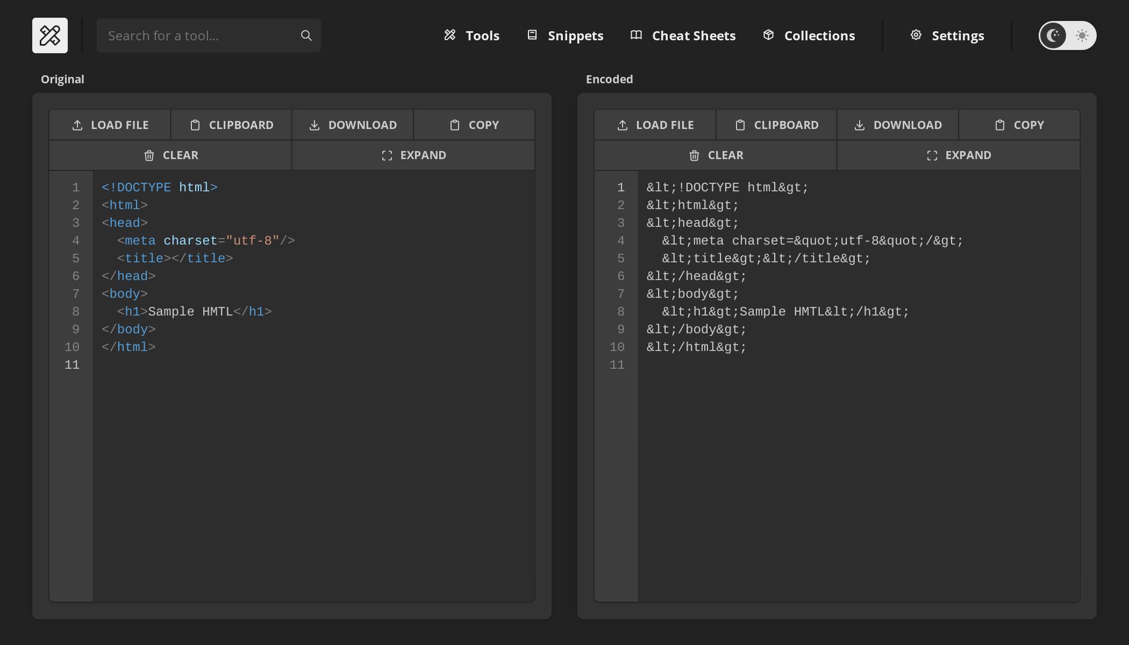Click the Collections package icon
Screen dimensions: 1129x645
click(x=768, y=34)
